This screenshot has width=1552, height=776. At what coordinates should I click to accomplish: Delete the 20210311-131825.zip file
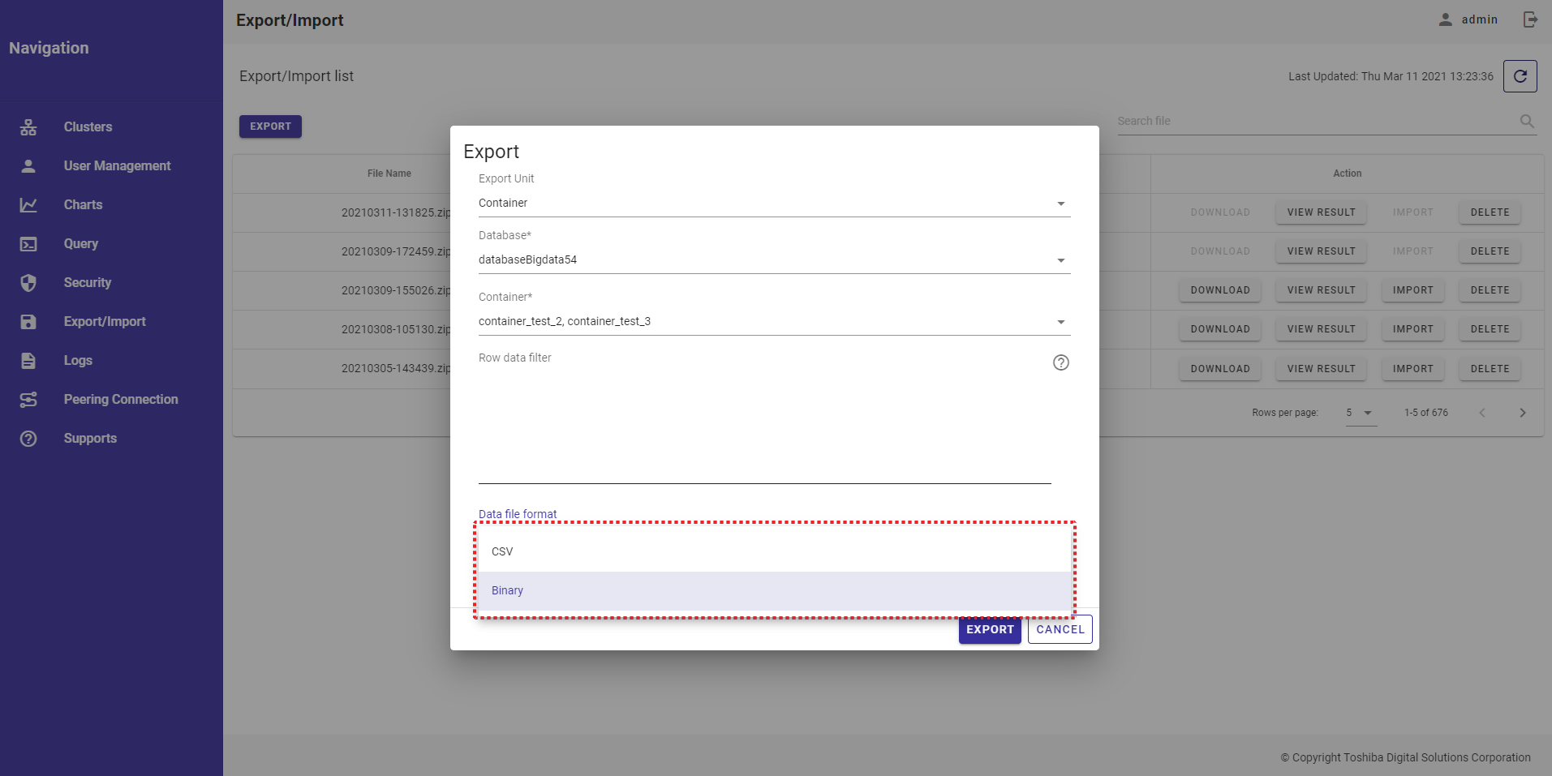pyautogui.click(x=1490, y=212)
